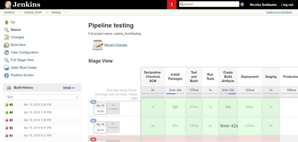298x142 pixels.
Task: Click the green Up arrow icon
Action: [6, 22]
